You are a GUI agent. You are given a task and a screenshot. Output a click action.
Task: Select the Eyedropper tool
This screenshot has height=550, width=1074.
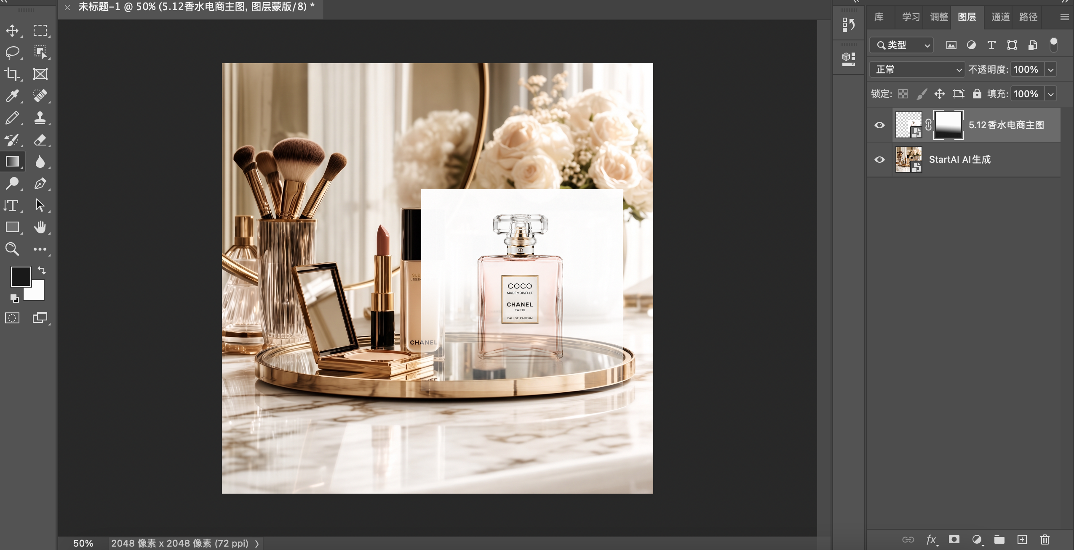pyautogui.click(x=12, y=96)
